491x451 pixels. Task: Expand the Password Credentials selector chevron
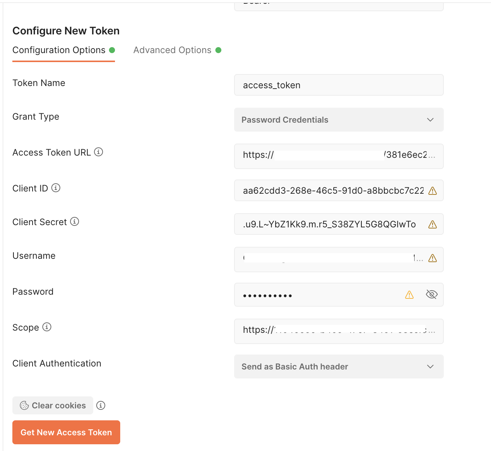point(430,120)
